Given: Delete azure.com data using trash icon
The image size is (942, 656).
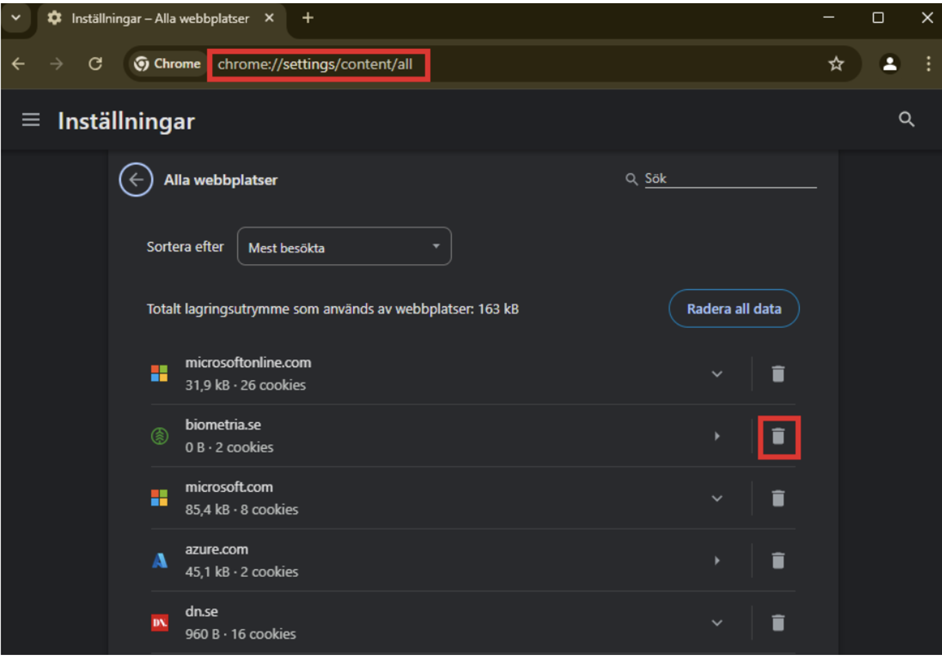Looking at the screenshot, I should (778, 561).
